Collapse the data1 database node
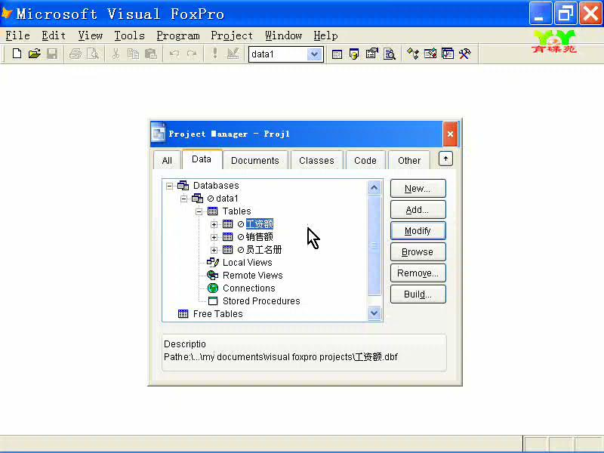Image resolution: width=604 pixels, height=453 pixels. coord(184,199)
